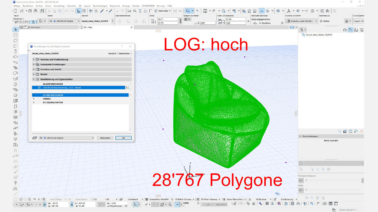Toggle the snap guides button beside the grid button
Viewport: 378px width, 212px height.
coord(78,11)
